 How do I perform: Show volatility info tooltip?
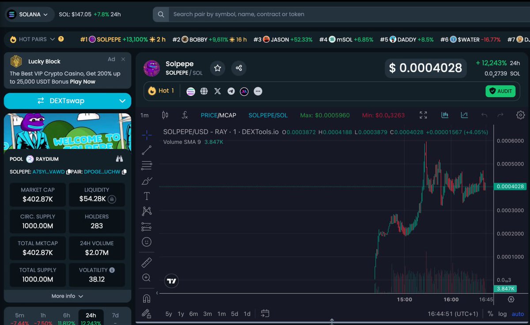[x=112, y=270]
